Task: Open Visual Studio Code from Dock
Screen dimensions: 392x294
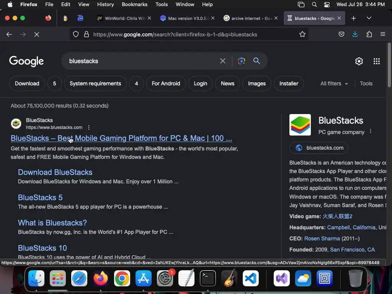Action: (250, 278)
